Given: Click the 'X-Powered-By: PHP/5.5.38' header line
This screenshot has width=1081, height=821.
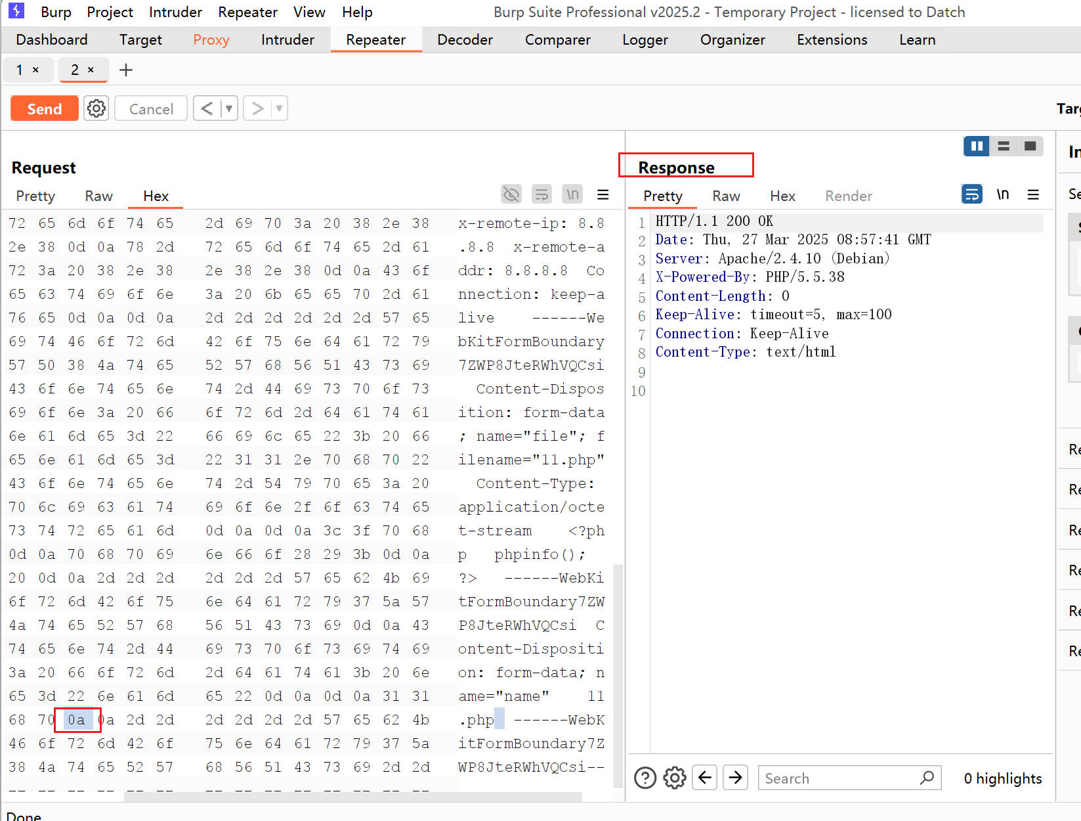Looking at the screenshot, I should point(750,277).
